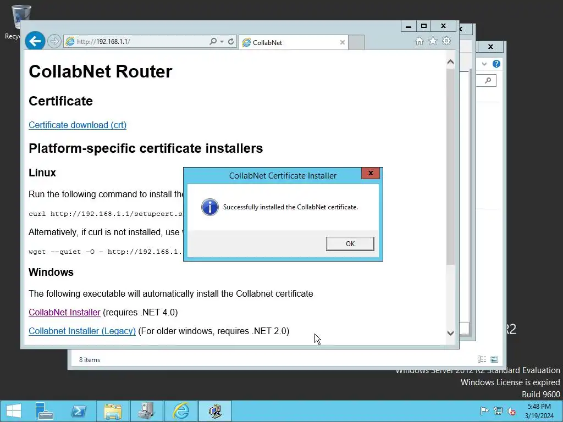Click the 'Successfully installed the CollabNet certificate.' message
The width and height of the screenshot is (563, 422).
pos(290,207)
